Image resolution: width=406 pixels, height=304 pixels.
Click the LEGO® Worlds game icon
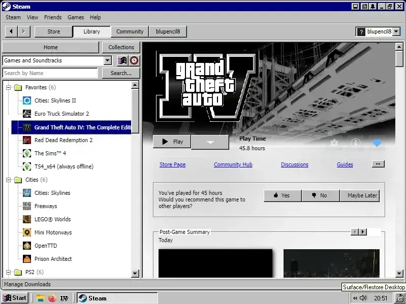point(27,219)
